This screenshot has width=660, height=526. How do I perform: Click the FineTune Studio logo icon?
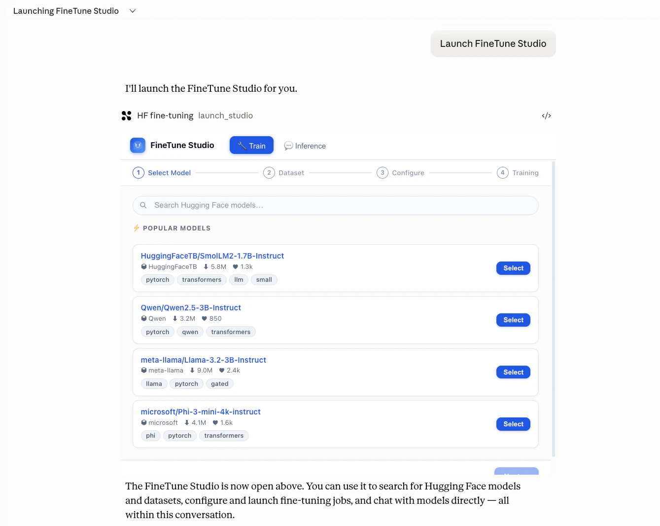(x=138, y=145)
